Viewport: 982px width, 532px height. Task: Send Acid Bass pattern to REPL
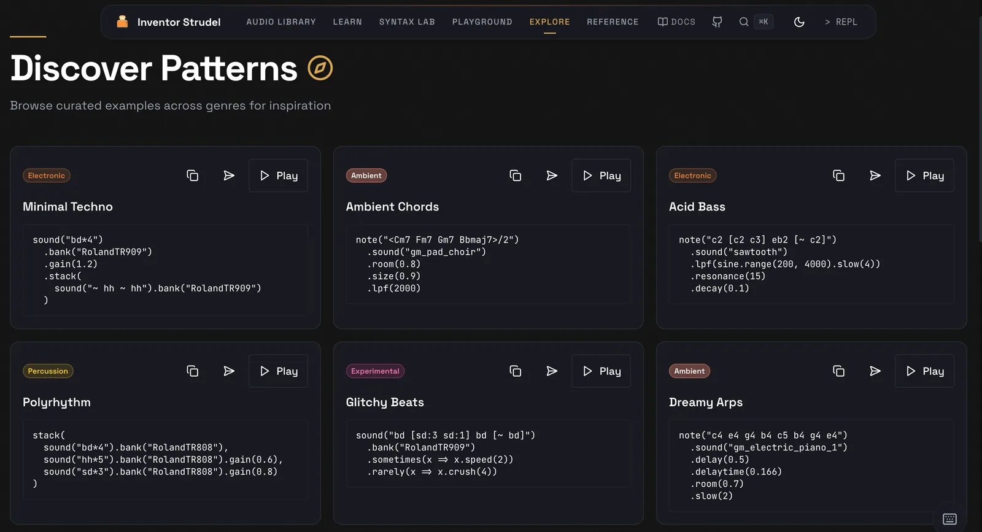[x=875, y=175]
